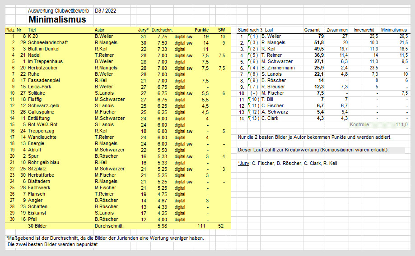This screenshot has width=415, height=256.
Task: Click standings name 'C. Clark'
Action: click(x=270, y=119)
